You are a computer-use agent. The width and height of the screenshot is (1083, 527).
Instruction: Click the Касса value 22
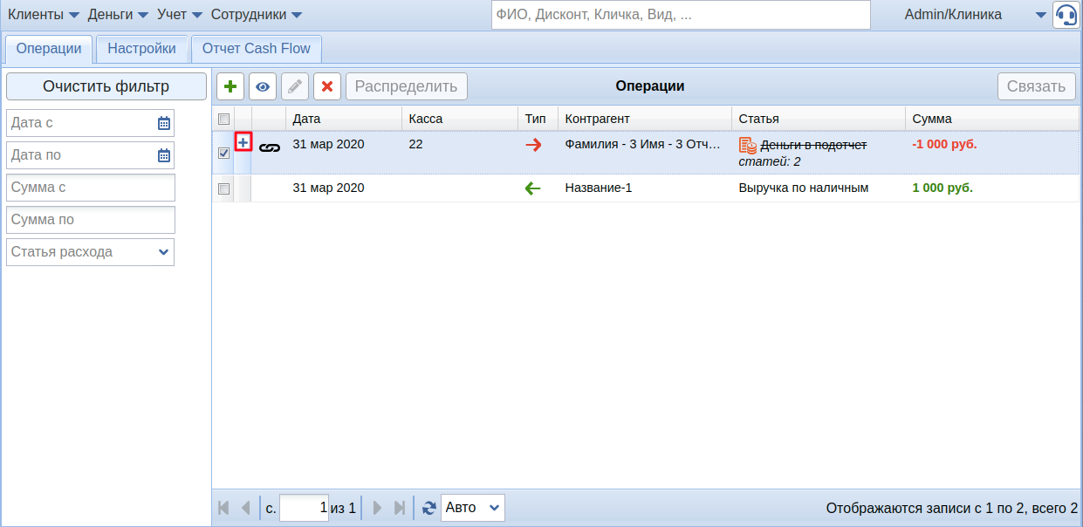415,144
